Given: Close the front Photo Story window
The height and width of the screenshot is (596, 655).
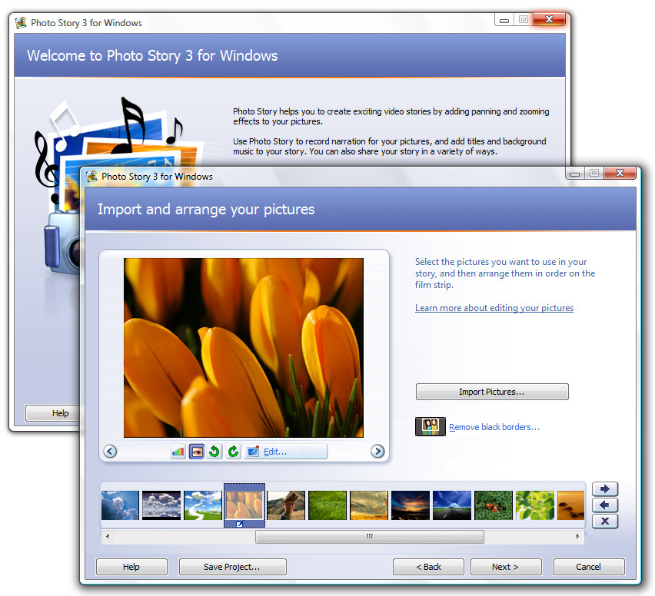Looking at the screenshot, I should (620, 173).
